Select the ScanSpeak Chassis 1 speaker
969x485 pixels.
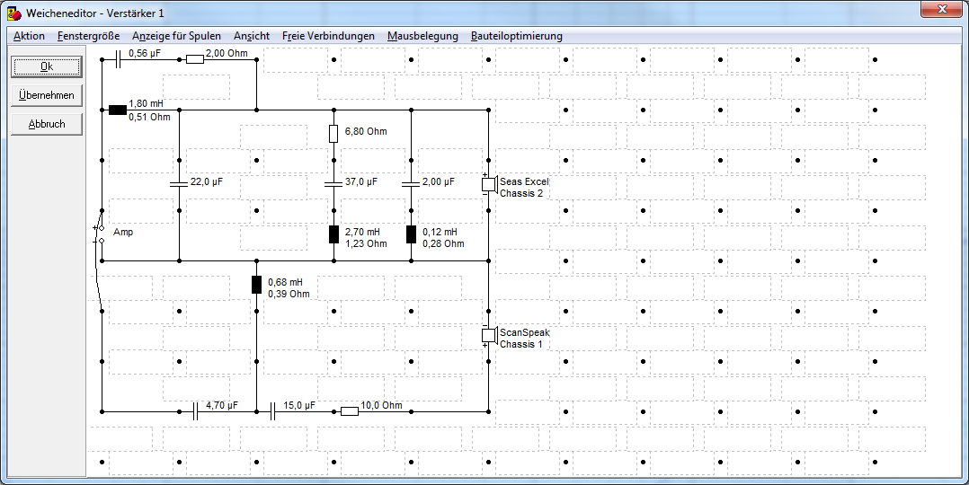coord(489,336)
